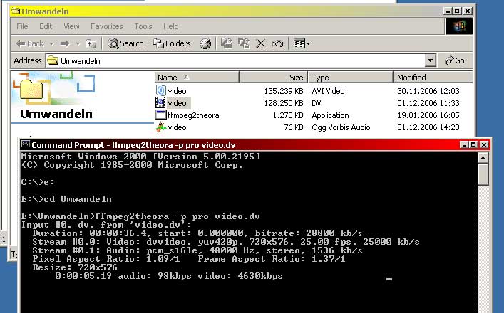The width and height of the screenshot is (504, 313).
Task: Open the Search pane in Explorer
Action: click(125, 43)
